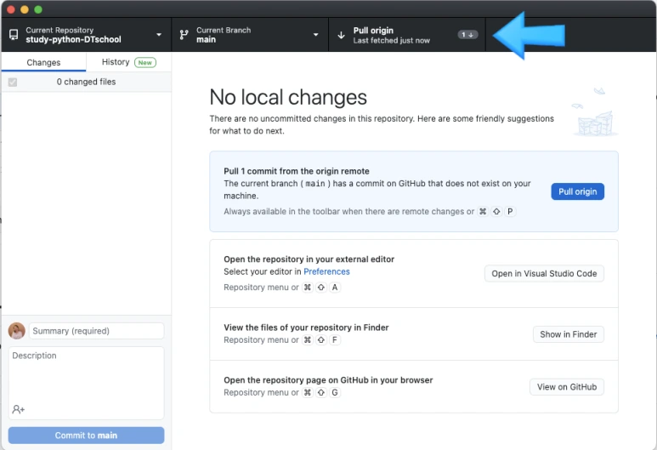Click the Description text area
Image resolution: width=657 pixels, height=450 pixels.
click(x=87, y=383)
